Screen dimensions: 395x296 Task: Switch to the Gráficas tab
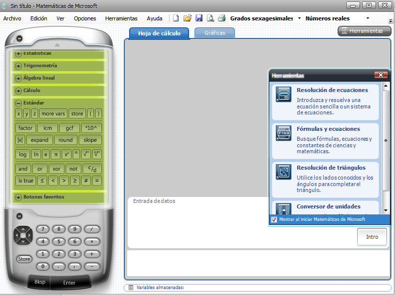point(214,33)
